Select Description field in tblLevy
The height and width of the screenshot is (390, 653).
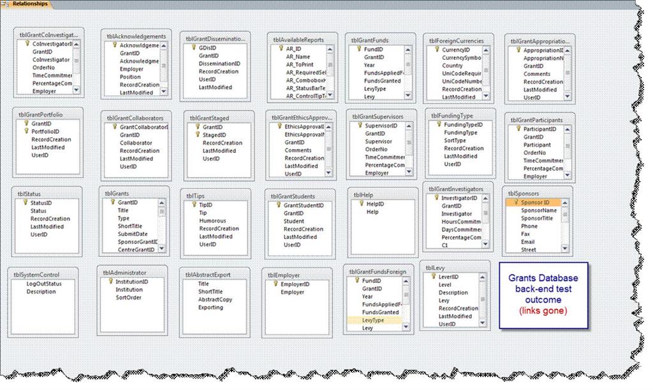pyautogui.click(x=453, y=292)
